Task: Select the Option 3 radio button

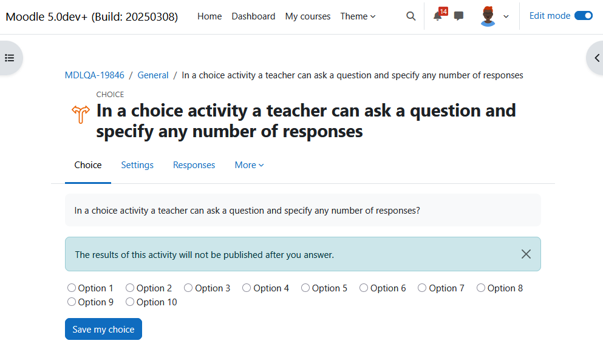Action: 188,288
